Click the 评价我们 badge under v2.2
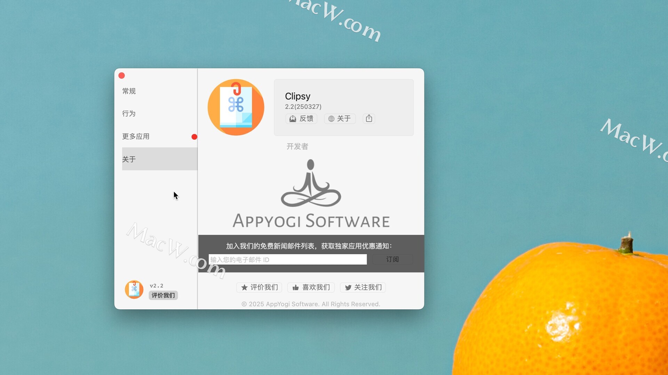The height and width of the screenshot is (375, 668). tap(163, 295)
